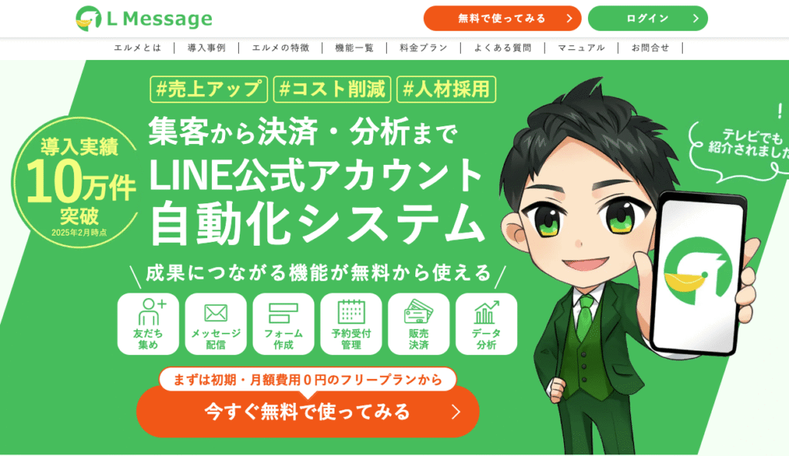Select the 友だち集め person-plus icon

click(152, 311)
